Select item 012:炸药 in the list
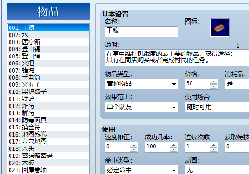 [x=48, y=106]
